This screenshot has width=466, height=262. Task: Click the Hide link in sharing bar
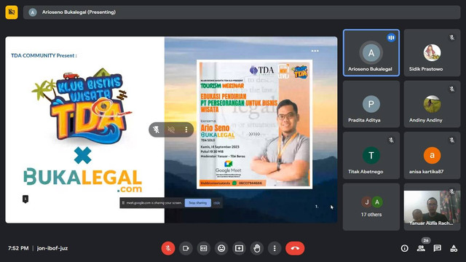217,203
